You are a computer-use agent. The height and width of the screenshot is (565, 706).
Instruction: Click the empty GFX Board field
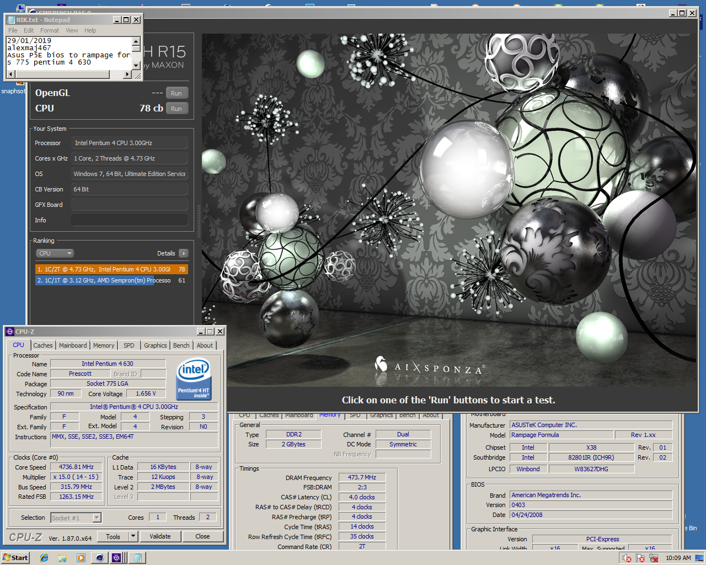pyautogui.click(x=130, y=205)
